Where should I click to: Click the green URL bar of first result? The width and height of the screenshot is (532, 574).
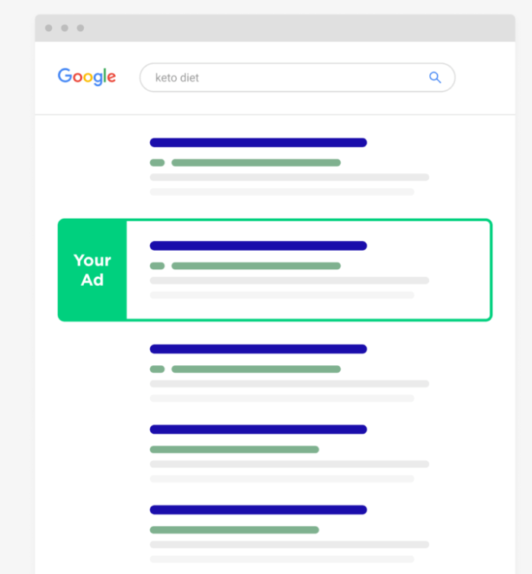[256, 162]
